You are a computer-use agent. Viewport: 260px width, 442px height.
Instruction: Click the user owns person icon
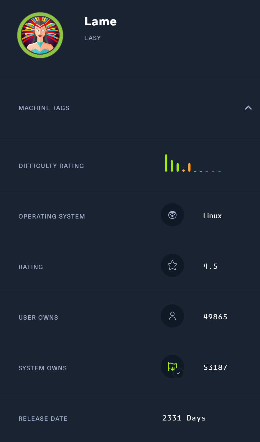pyautogui.click(x=172, y=316)
